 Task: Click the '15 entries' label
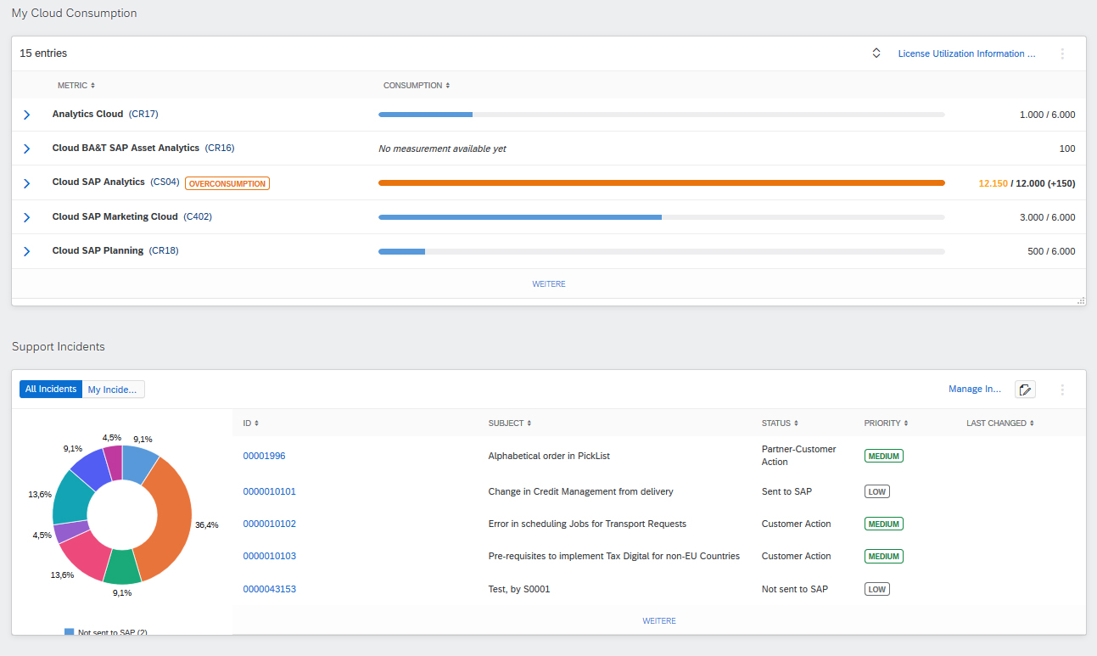43,53
